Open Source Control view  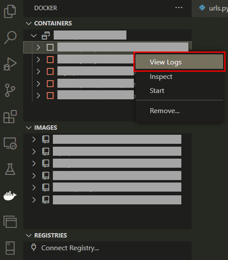[10, 90]
